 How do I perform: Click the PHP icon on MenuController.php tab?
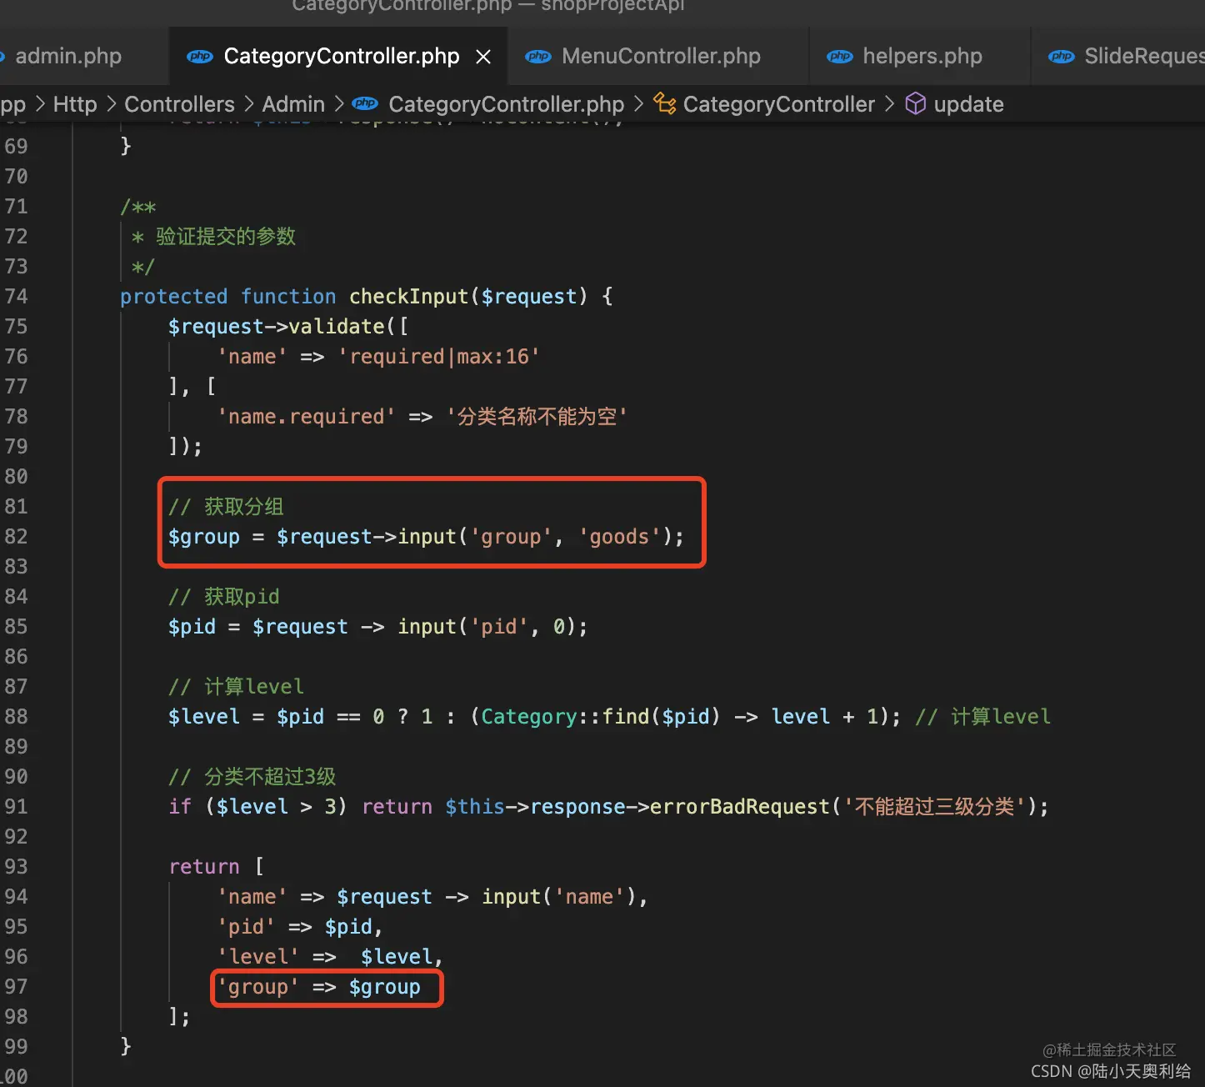point(538,57)
